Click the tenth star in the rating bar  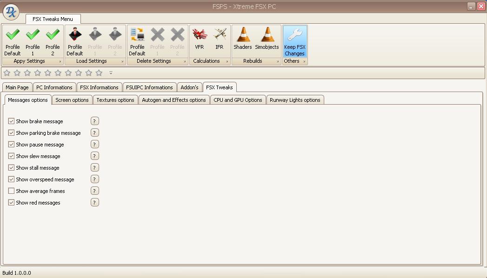pos(99,73)
